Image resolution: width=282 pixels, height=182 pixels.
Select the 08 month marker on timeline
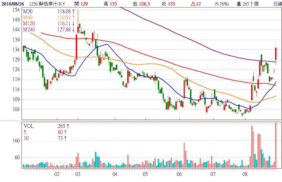pyautogui.click(x=245, y=174)
